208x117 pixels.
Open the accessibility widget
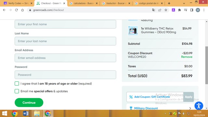199,106
